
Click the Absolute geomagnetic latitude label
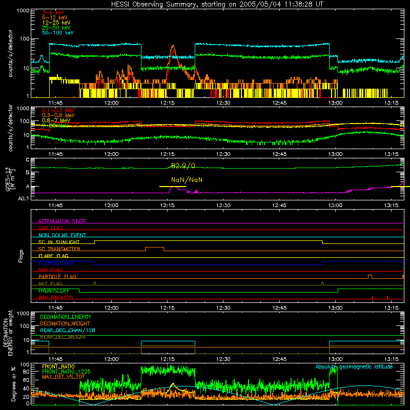(x=354, y=366)
